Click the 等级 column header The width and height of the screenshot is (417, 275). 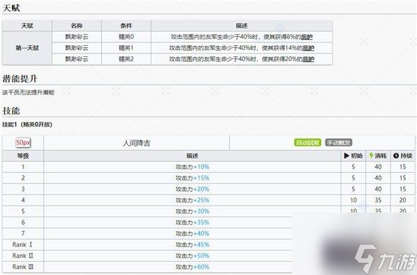pos(23,156)
